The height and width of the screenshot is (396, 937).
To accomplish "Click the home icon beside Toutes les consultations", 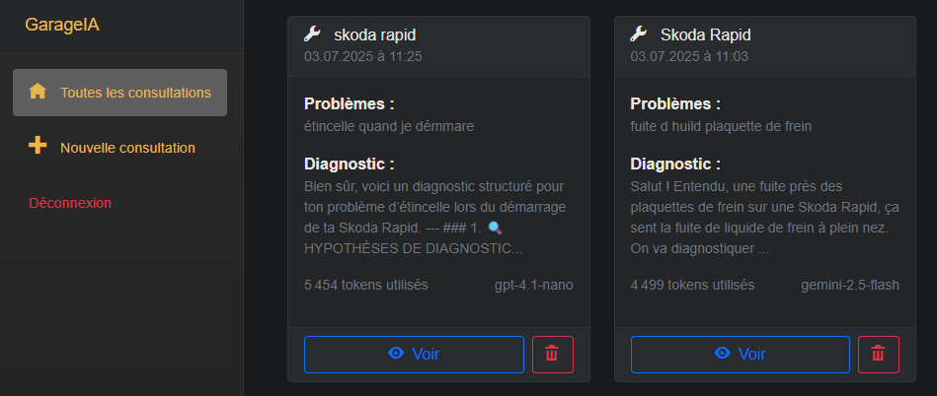I will pos(38,92).
